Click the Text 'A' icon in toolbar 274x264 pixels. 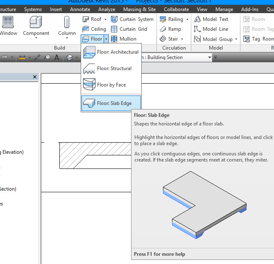[x=57, y=57]
